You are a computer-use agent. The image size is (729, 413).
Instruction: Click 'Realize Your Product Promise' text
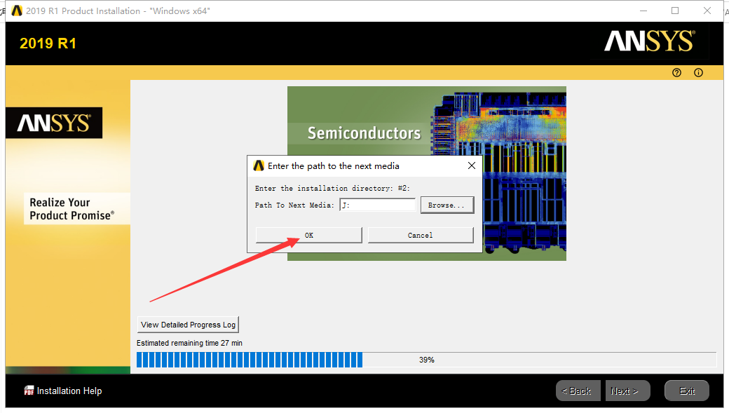72,209
